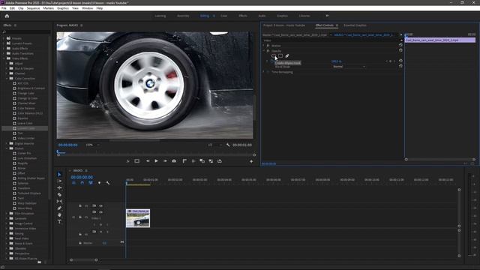Click the clip thumbnail in the timeline

(x=138, y=218)
